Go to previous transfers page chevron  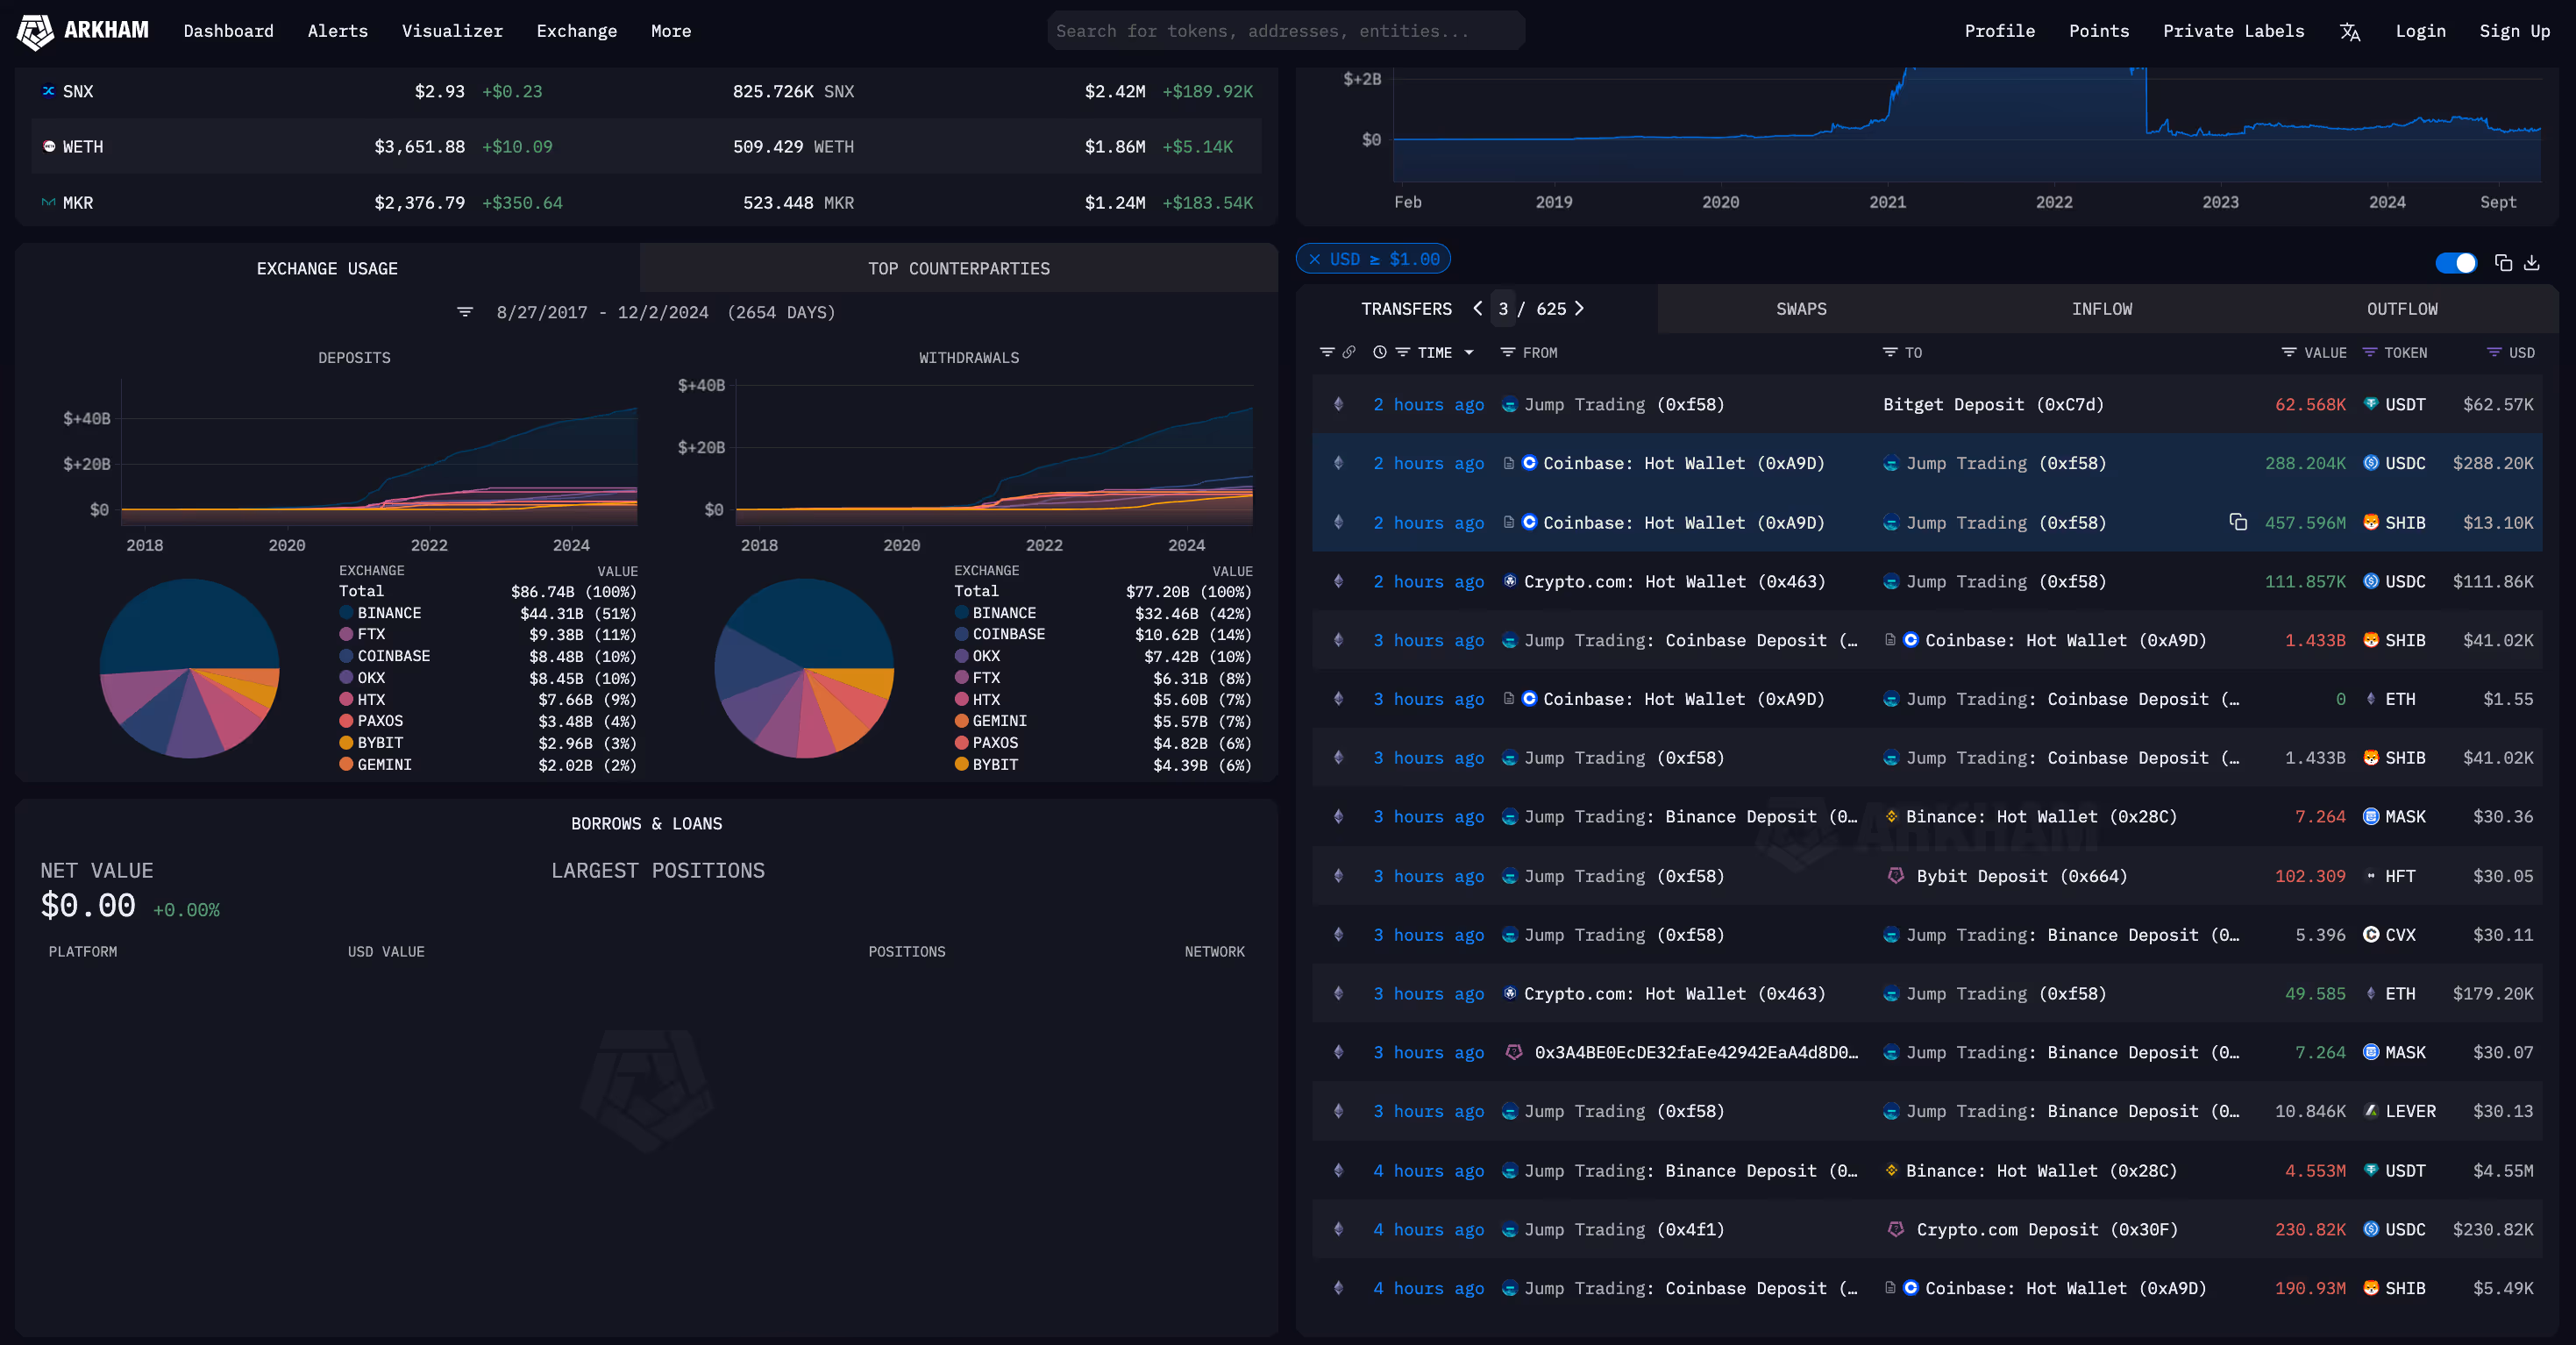click(x=1477, y=308)
